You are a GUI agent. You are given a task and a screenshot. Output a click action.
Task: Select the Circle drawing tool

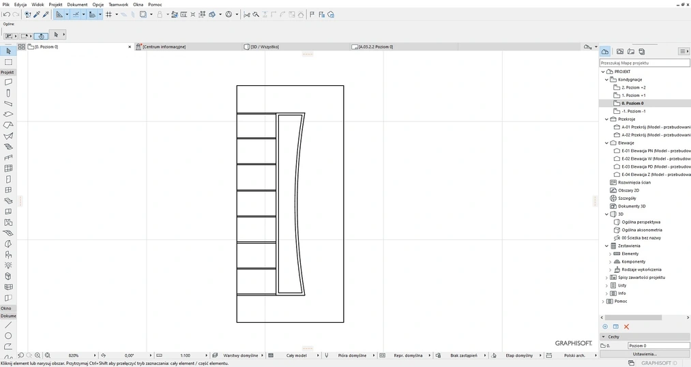(x=8, y=336)
